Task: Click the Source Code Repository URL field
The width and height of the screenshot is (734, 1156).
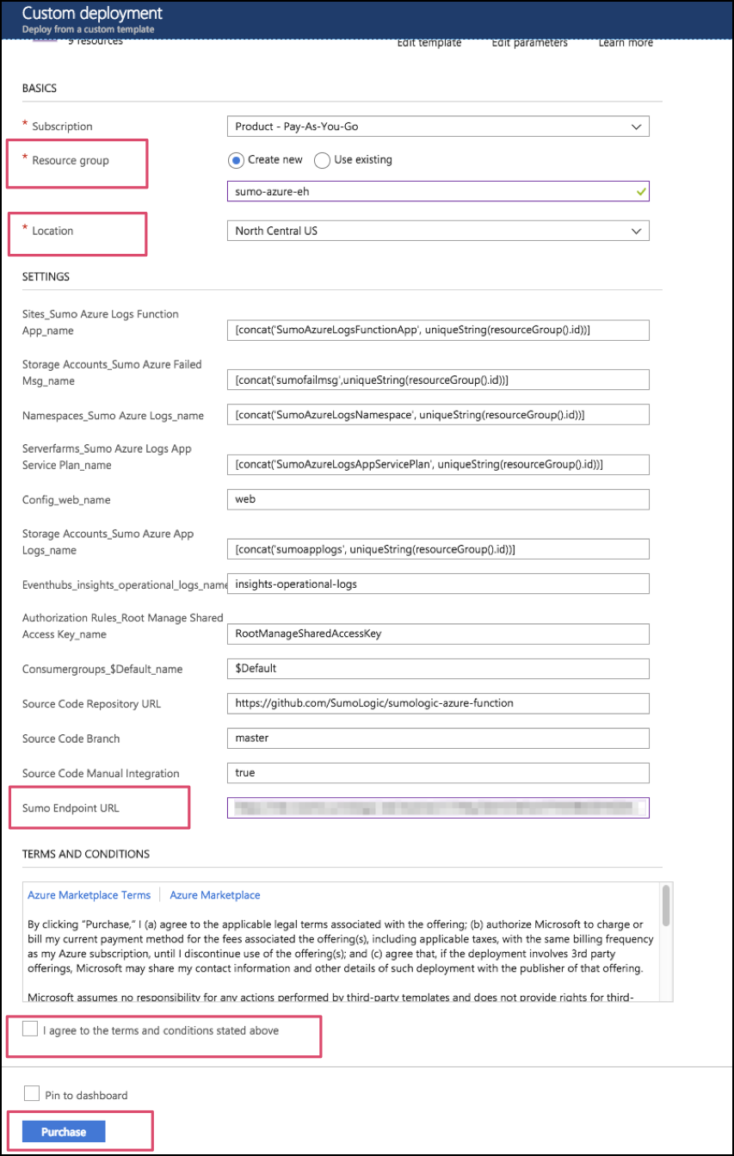Action: (439, 703)
